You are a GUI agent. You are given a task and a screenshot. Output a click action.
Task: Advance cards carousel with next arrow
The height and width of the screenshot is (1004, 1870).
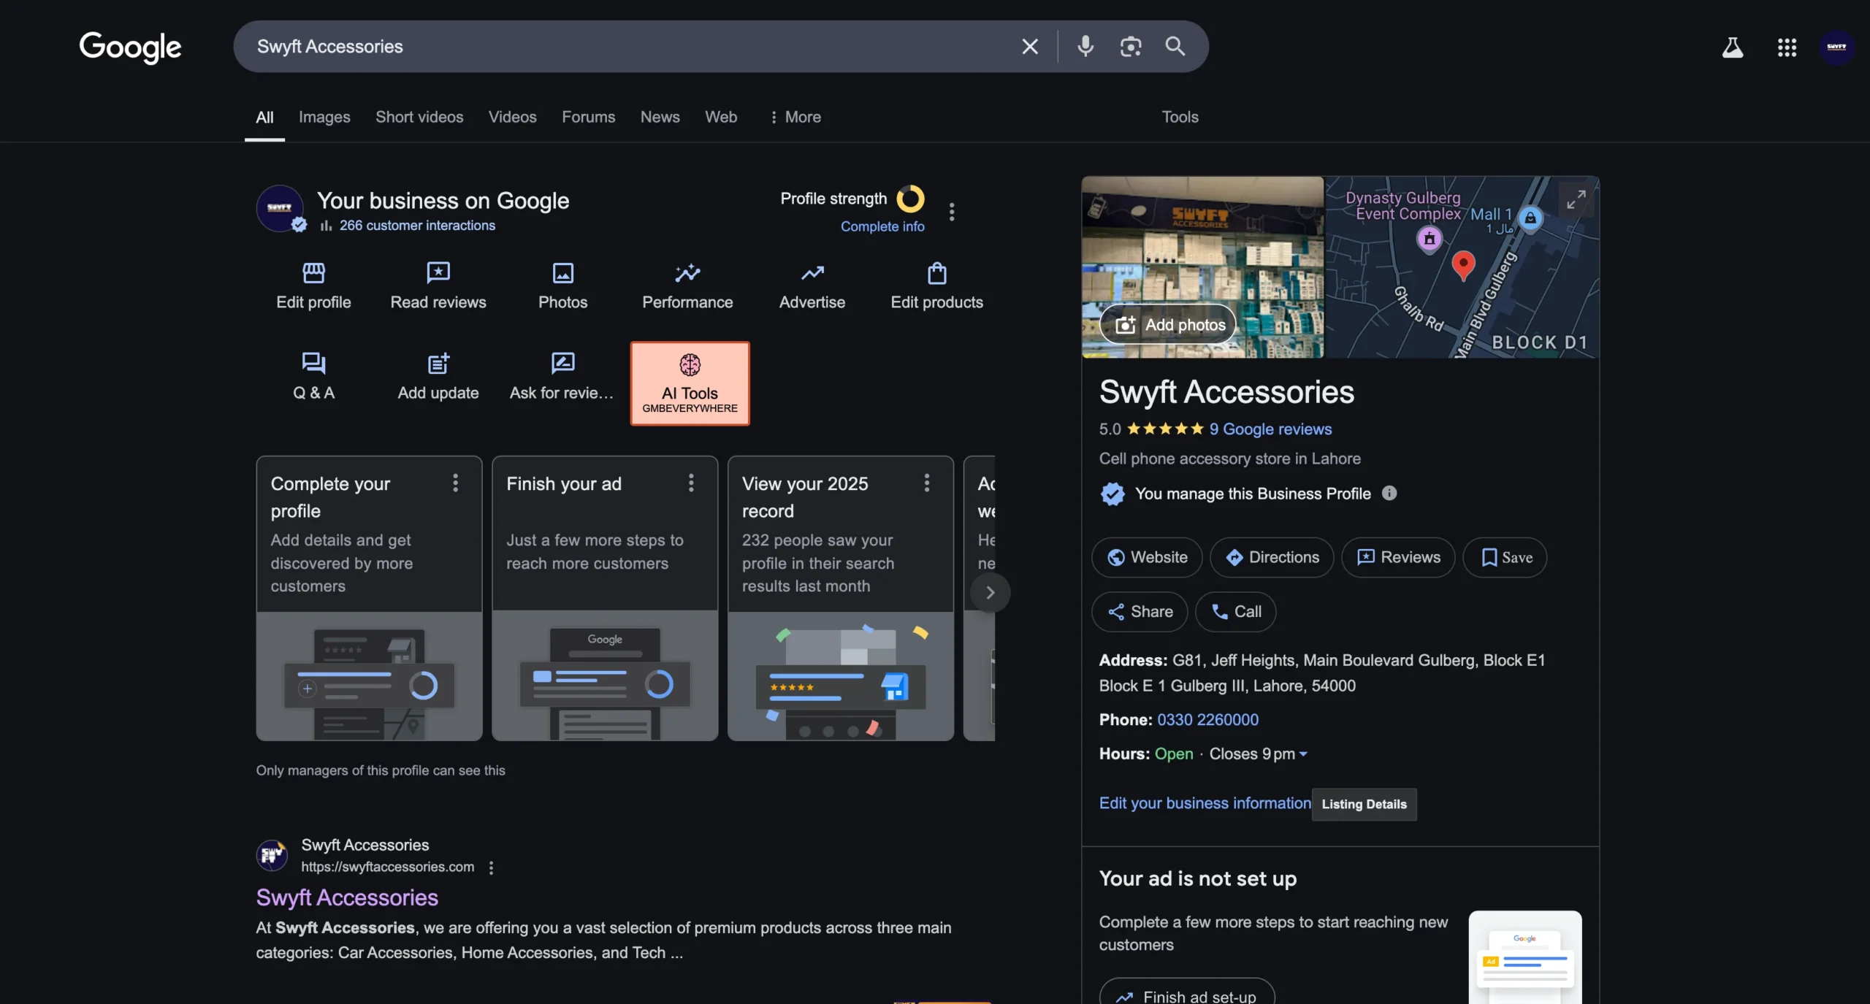coord(990,593)
